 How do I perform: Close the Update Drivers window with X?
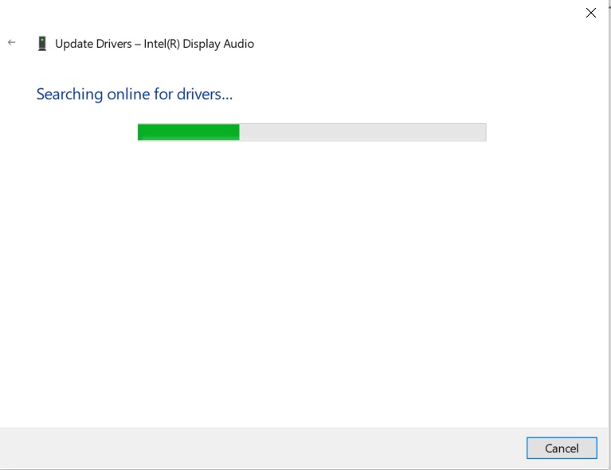coord(591,13)
